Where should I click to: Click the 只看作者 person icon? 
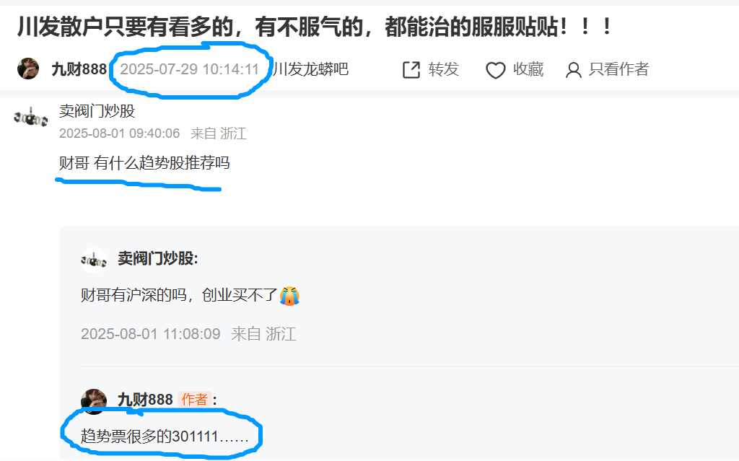pos(573,70)
